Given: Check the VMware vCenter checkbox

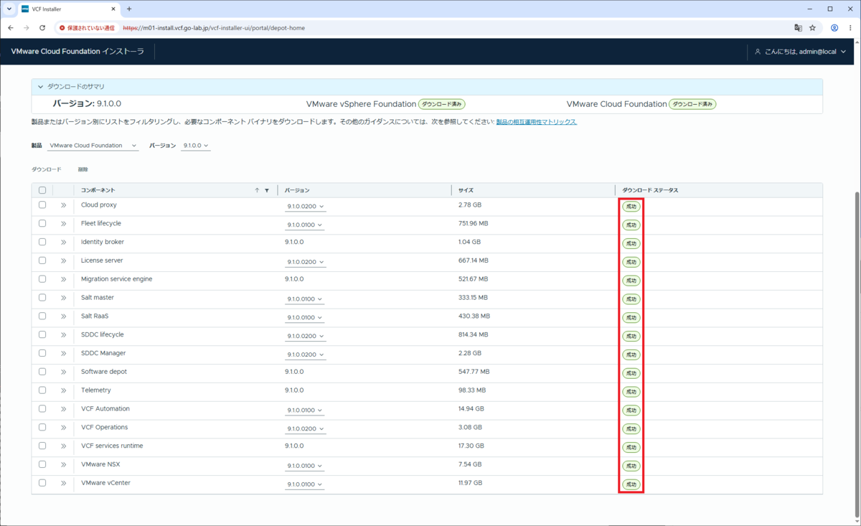Looking at the screenshot, I should point(42,483).
